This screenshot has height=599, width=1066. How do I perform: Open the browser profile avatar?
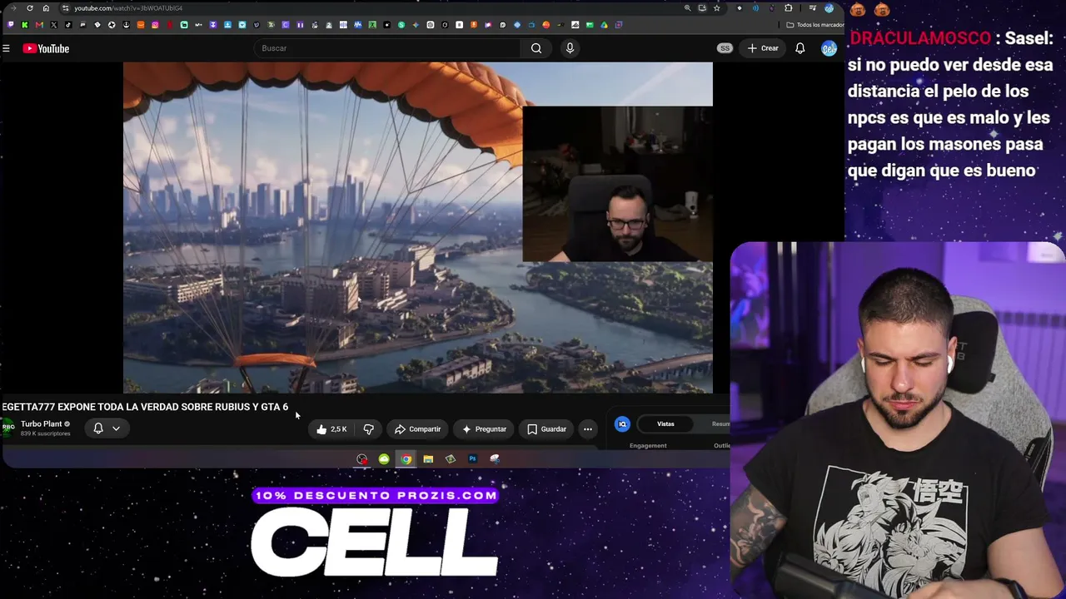tap(829, 8)
